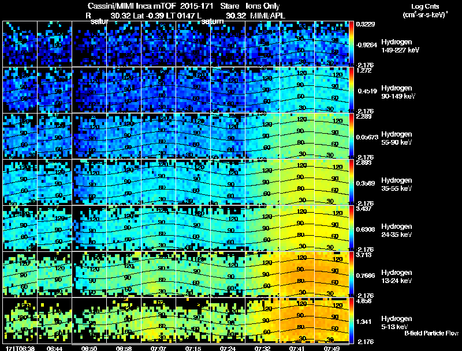Click the color bar beside Hydrogen 55-90 keV
The image size is (462, 351).
351,136
